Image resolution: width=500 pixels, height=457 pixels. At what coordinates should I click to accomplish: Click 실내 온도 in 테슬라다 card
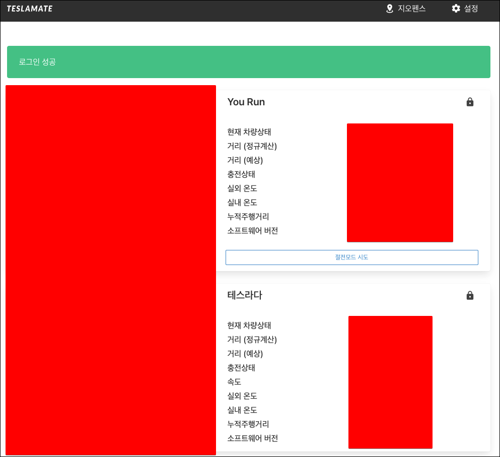coord(242,410)
